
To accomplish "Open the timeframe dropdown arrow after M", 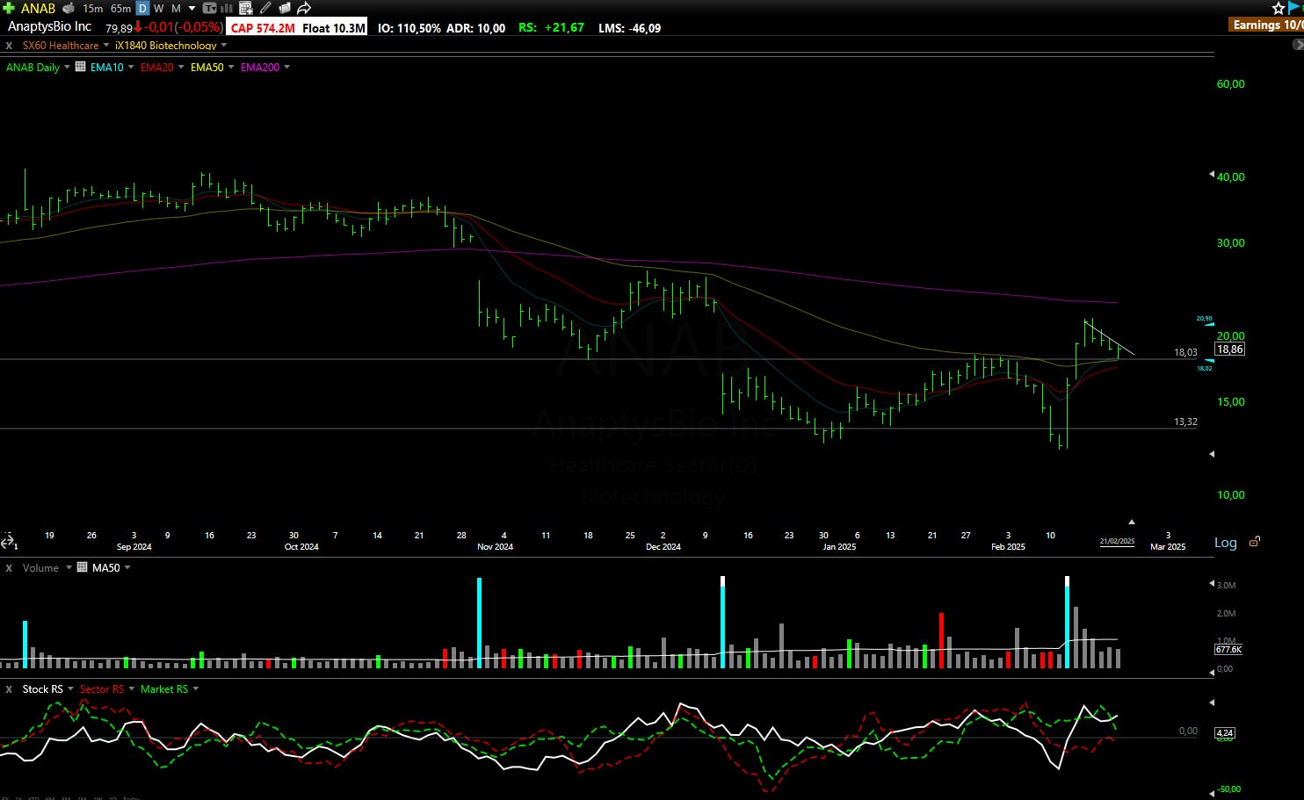I will coord(192,8).
